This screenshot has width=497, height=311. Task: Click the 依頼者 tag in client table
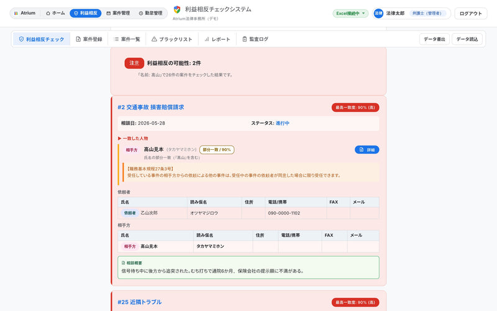tap(130, 213)
